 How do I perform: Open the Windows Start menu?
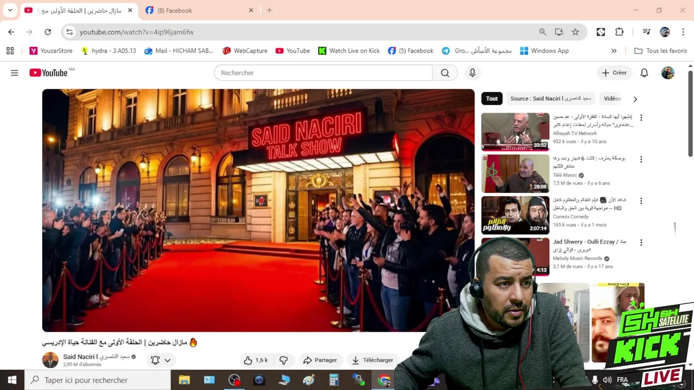12,380
